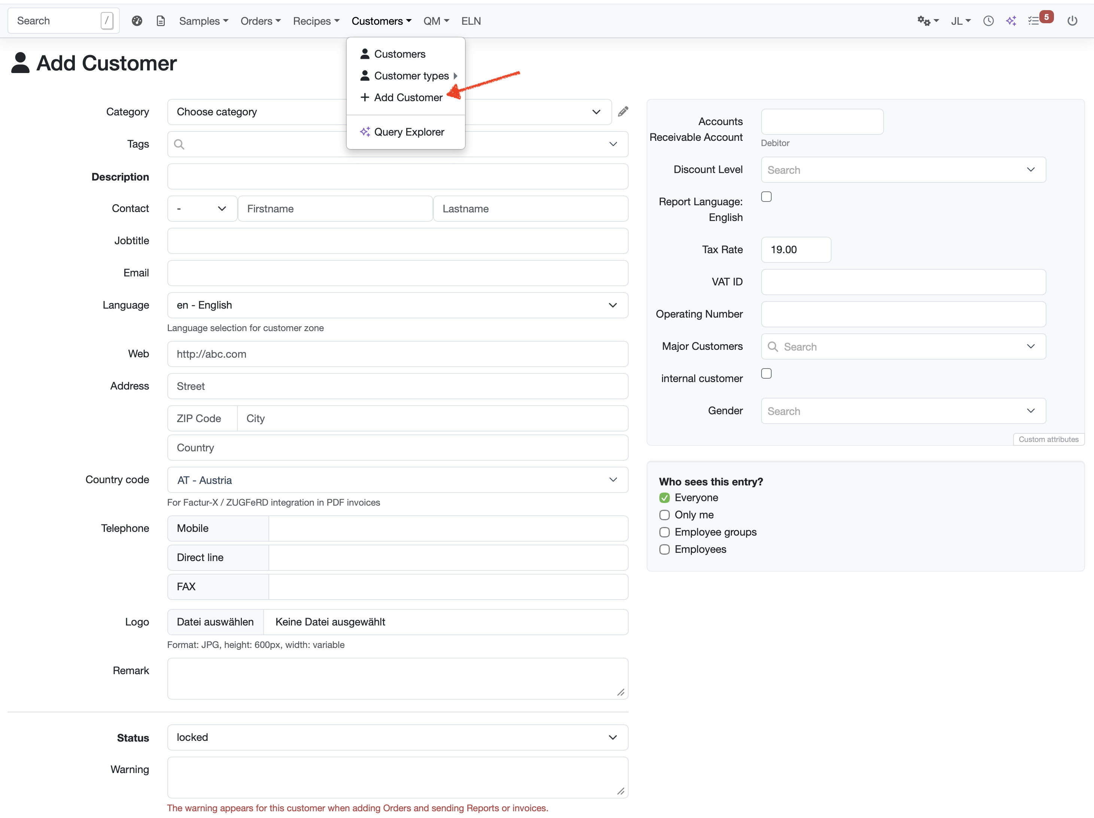
Task: Check the internal customer checkbox
Action: tap(766, 373)
